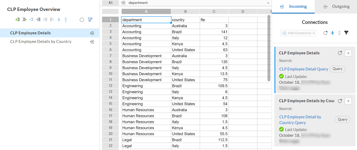Click Human Resources cell in row 17

(x=146, y=116)
